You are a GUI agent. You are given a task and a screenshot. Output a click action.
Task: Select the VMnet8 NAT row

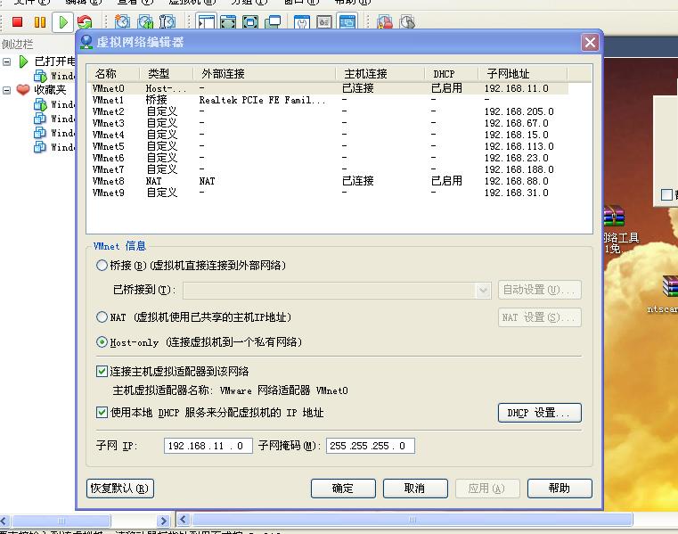(x=328, y=181)
